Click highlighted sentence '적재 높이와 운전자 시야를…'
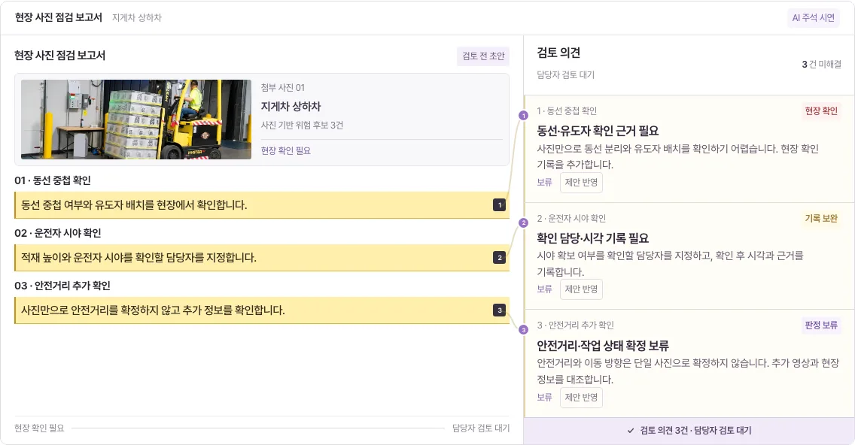Screen dimensions: 855x445 (262, 258)
